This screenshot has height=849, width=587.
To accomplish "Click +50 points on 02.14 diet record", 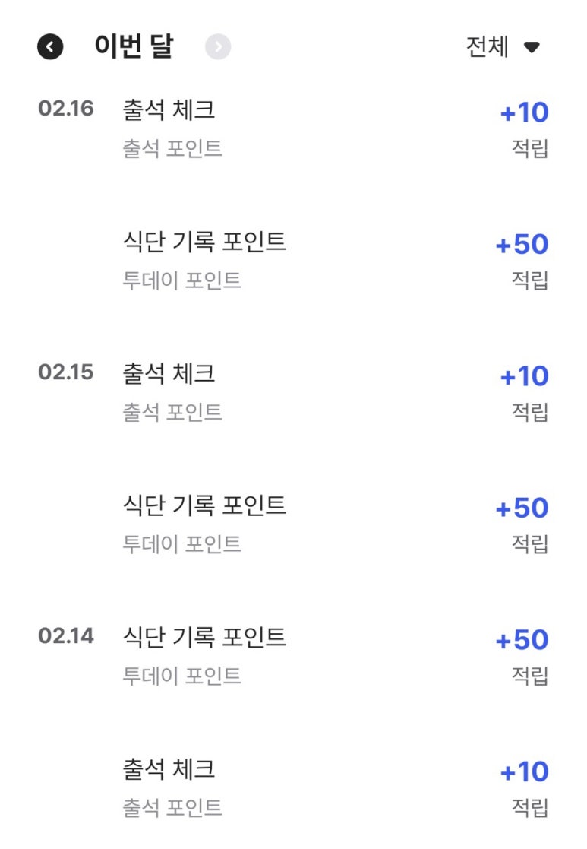I will click(x=522, y=640).
